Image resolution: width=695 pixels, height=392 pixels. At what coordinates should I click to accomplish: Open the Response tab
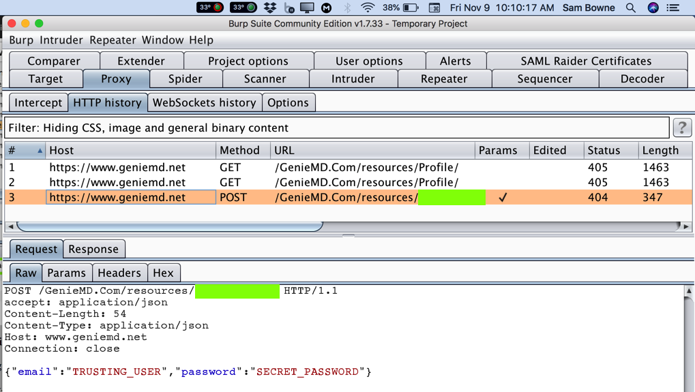pos(93,249)
